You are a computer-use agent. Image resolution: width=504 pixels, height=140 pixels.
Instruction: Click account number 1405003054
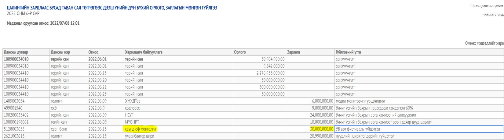tap(14, 101)
